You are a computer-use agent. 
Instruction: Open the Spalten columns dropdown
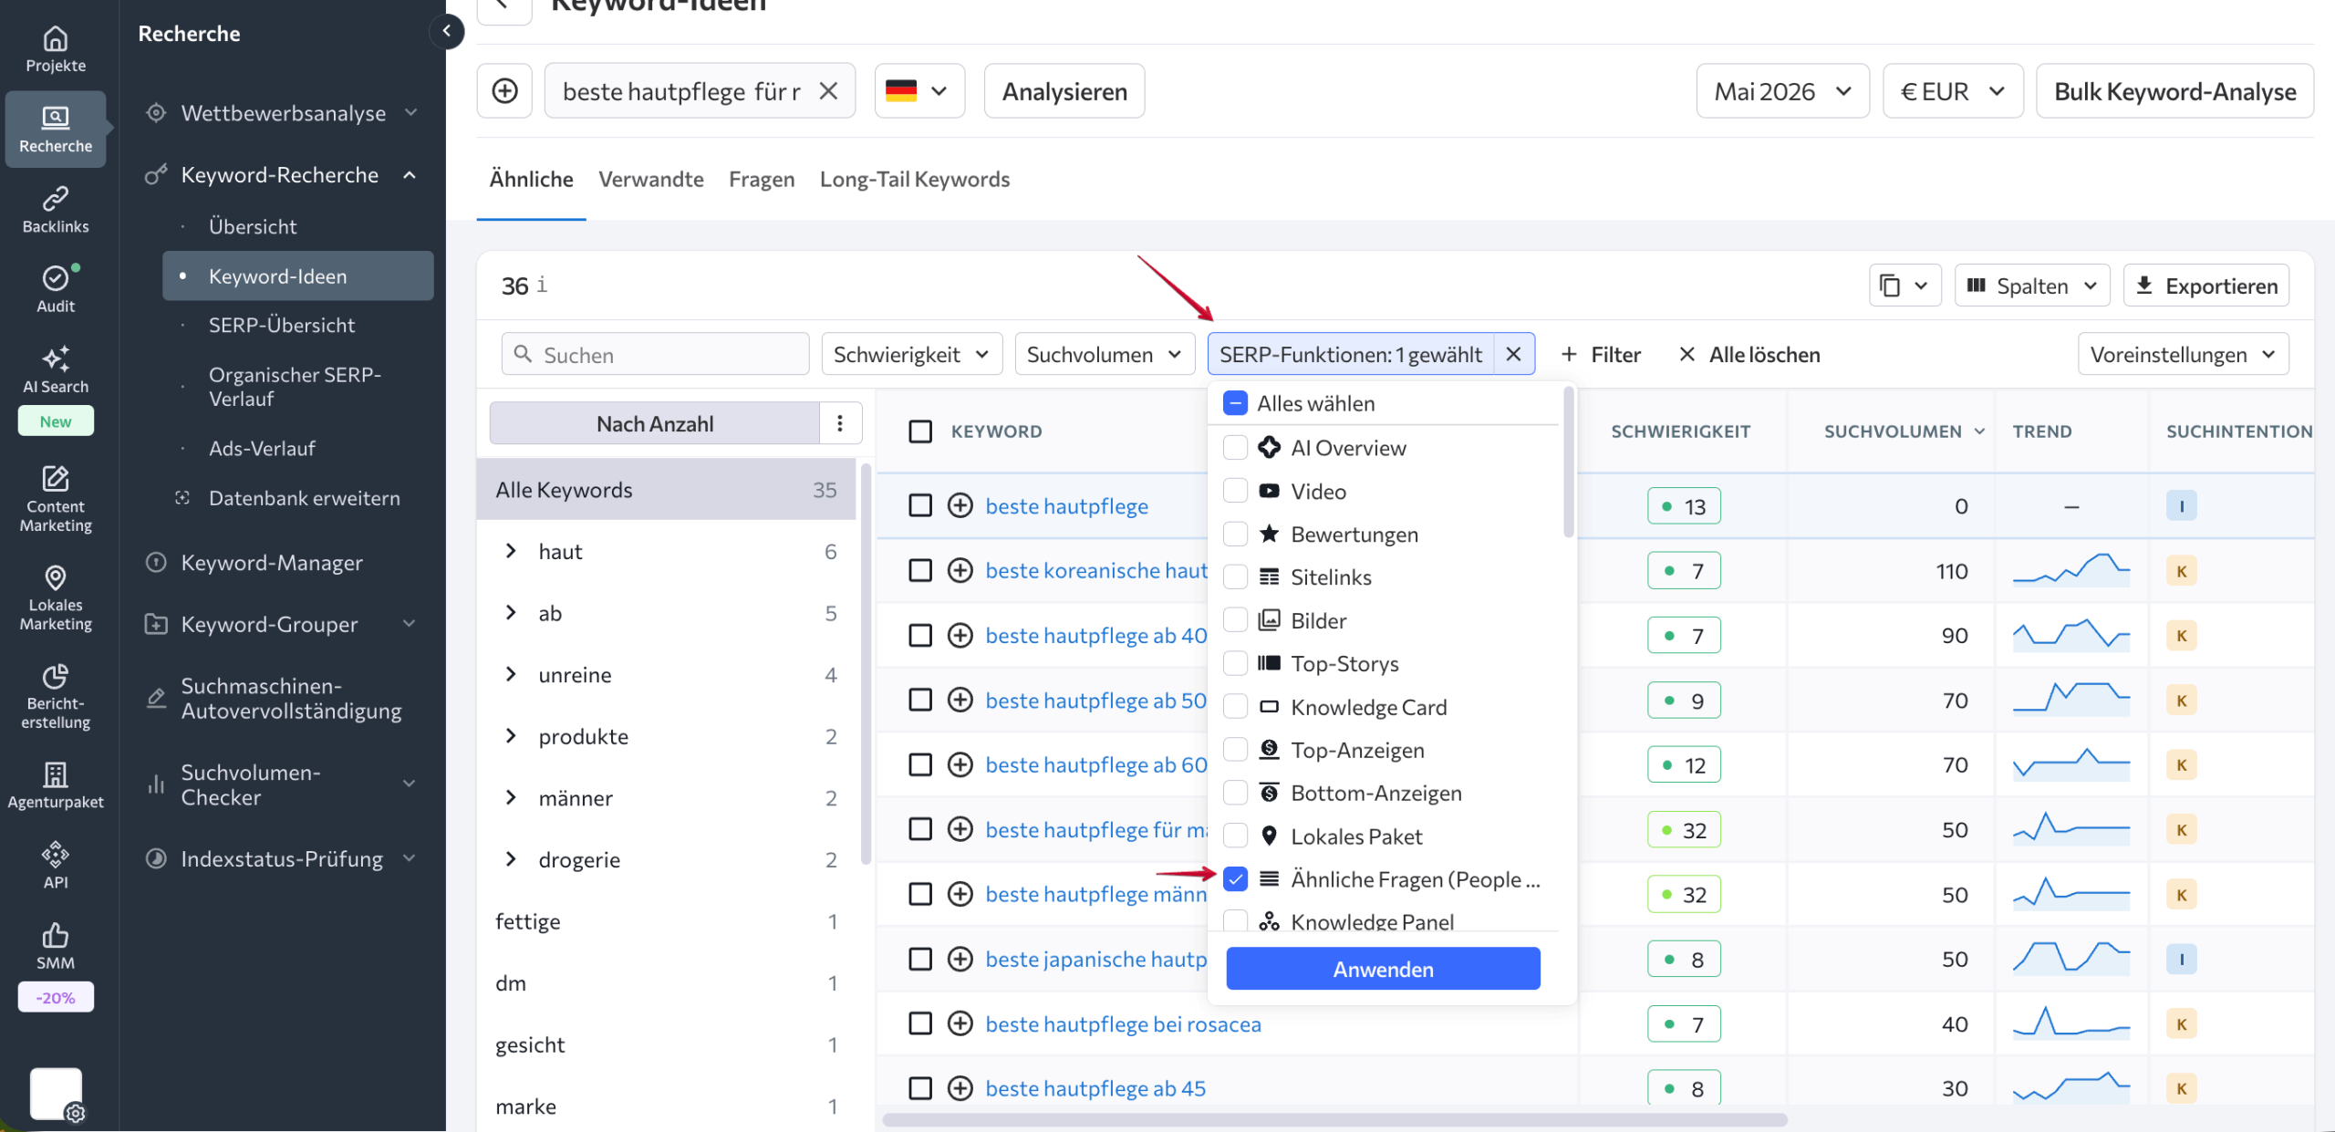(x=2032, y=286)
